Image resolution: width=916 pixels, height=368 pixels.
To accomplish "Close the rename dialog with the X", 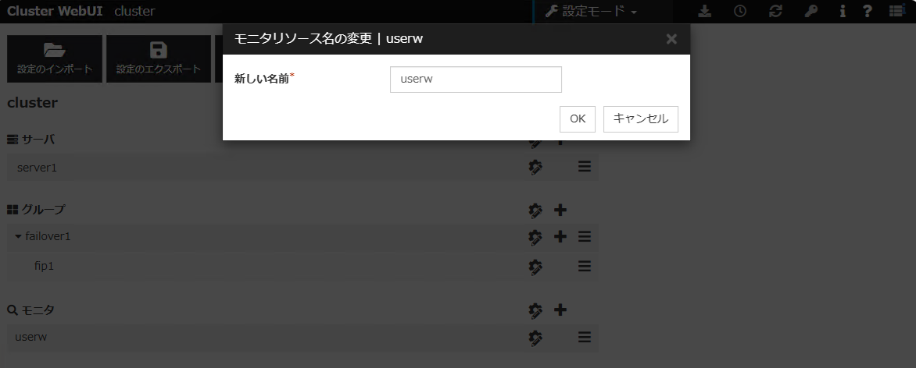I will pos(671,39).
